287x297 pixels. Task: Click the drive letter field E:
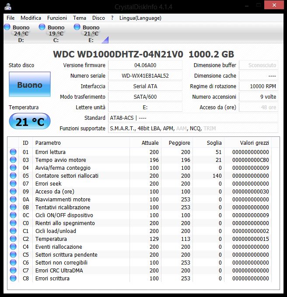pyautogui.click(x=145, y=107)
